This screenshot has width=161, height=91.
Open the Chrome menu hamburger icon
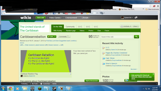pos(158,6)
